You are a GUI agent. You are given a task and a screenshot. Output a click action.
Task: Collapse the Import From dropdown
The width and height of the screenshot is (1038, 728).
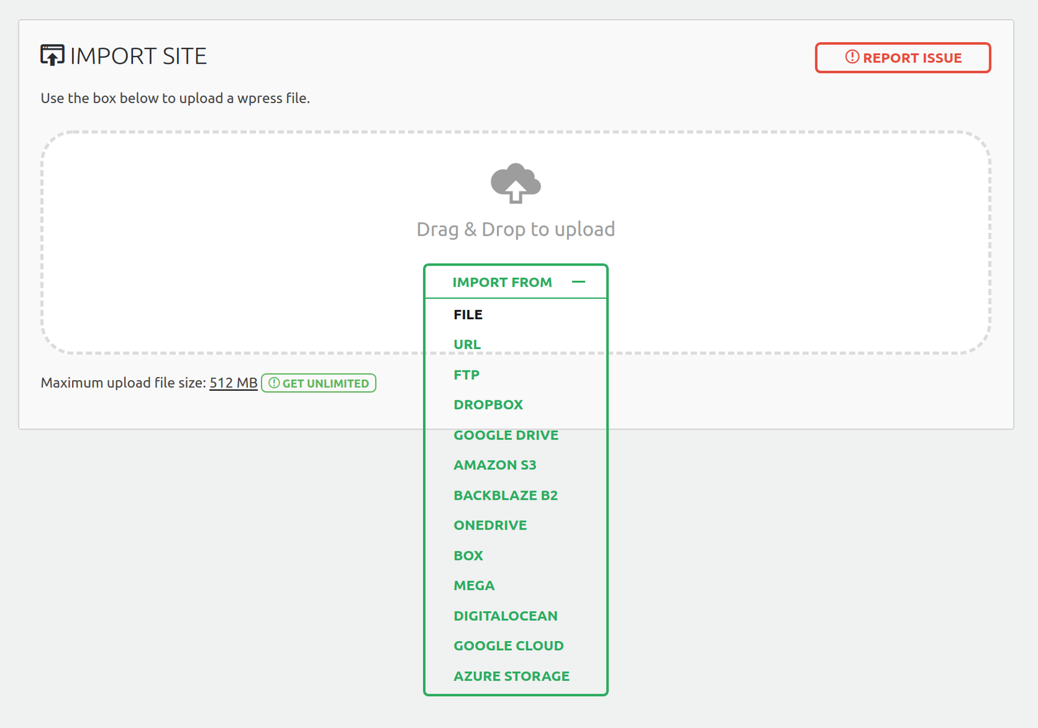[x=502, y=282]
